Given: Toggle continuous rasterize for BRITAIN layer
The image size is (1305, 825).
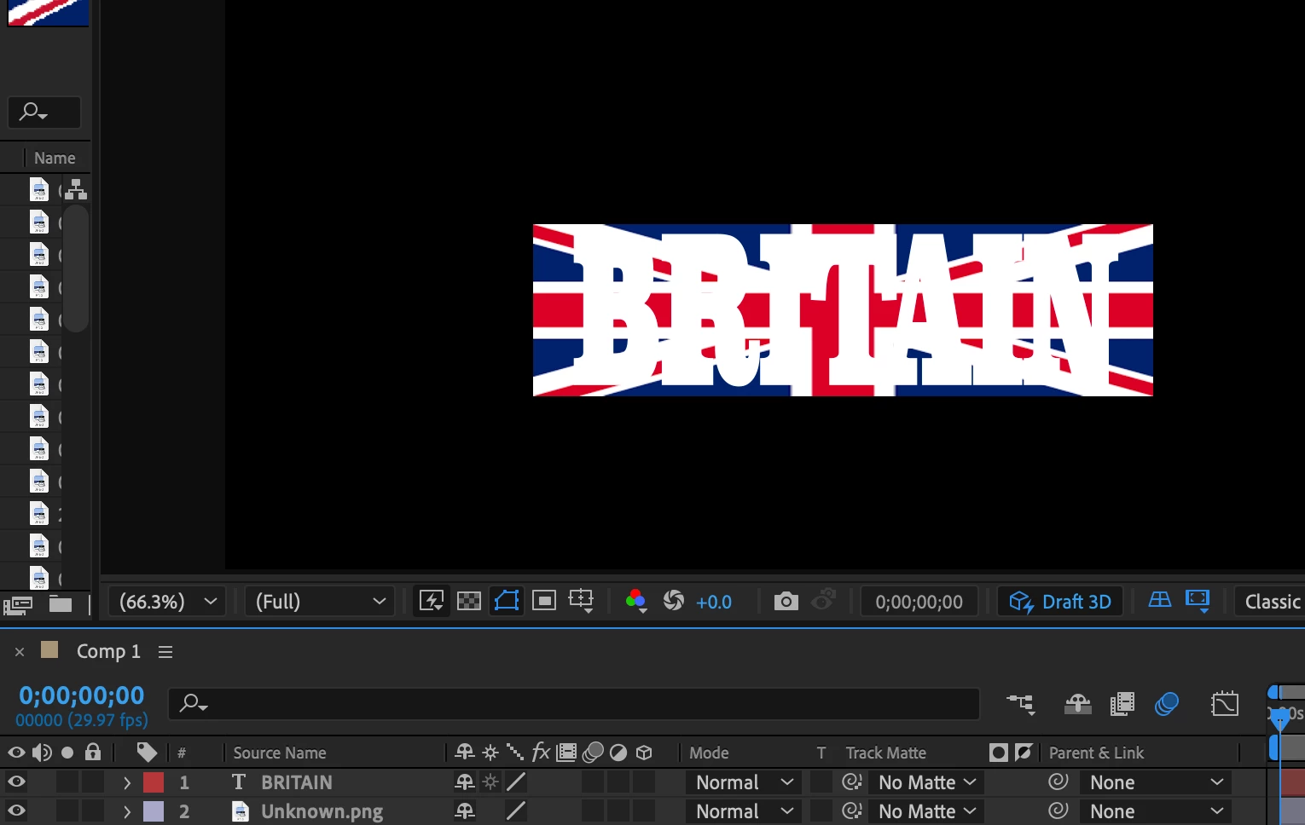Looking at the screenshot, I should [490, 782].
